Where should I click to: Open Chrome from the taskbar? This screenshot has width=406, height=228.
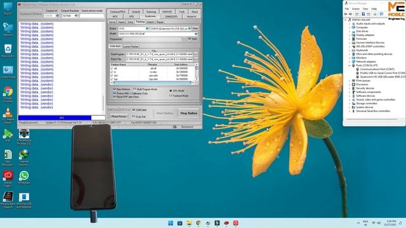(x=199, y=223)
